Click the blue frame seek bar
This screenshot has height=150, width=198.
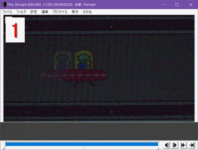(x=82, y=144)
